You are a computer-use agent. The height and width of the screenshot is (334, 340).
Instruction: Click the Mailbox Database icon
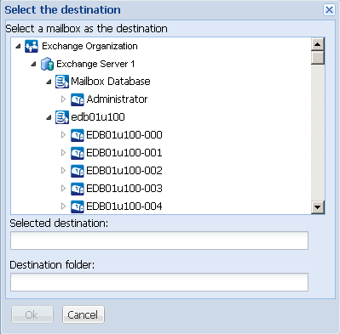pos(61,82)
